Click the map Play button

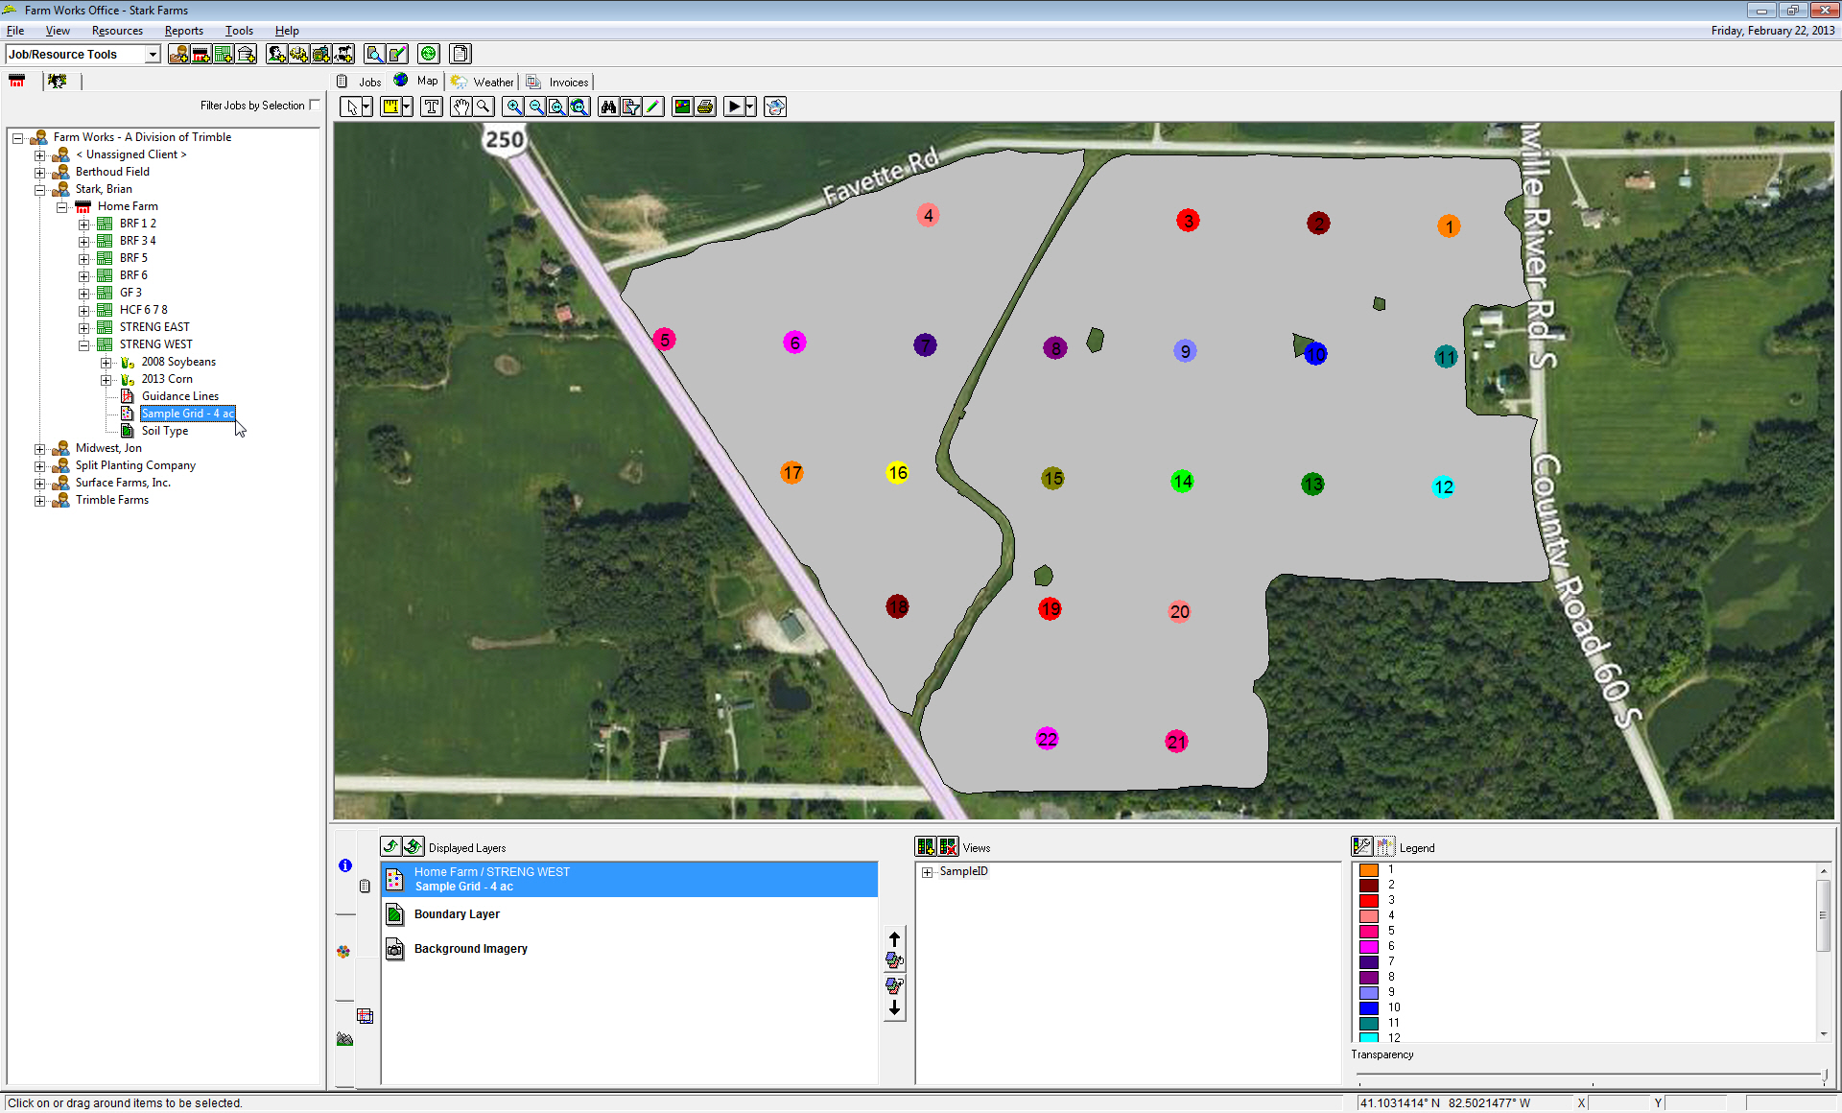734,107
